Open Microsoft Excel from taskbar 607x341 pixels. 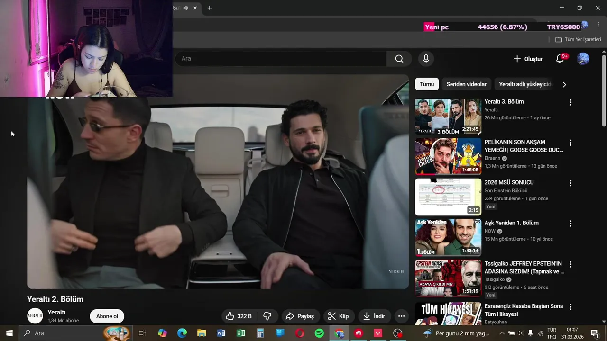[240, 333]
